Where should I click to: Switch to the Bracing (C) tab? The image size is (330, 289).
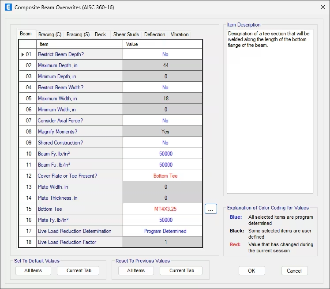point(49,34)
